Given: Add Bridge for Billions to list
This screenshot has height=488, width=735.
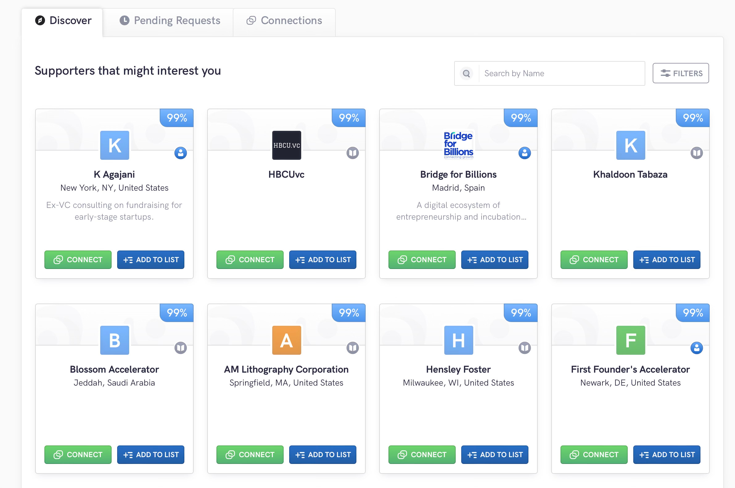Looking at the screenshot, I should coord(494,259).
